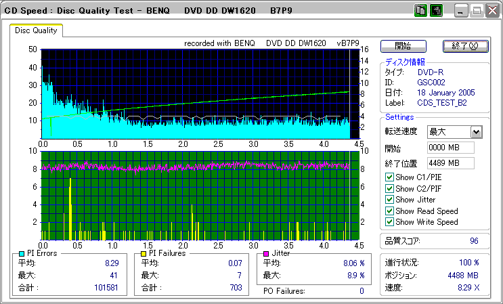Image resolution: width=503 pixels, height=304 pixels.
Task: Click the copy-to-clipboard icon in title bar
Action: 420,11
